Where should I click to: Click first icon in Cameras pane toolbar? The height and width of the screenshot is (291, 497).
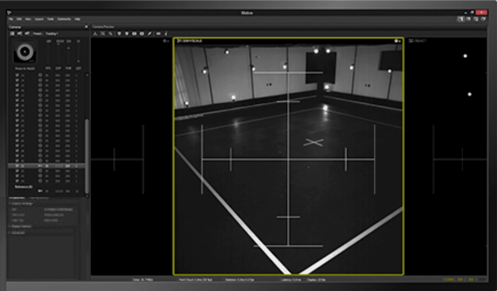[12, 34]
